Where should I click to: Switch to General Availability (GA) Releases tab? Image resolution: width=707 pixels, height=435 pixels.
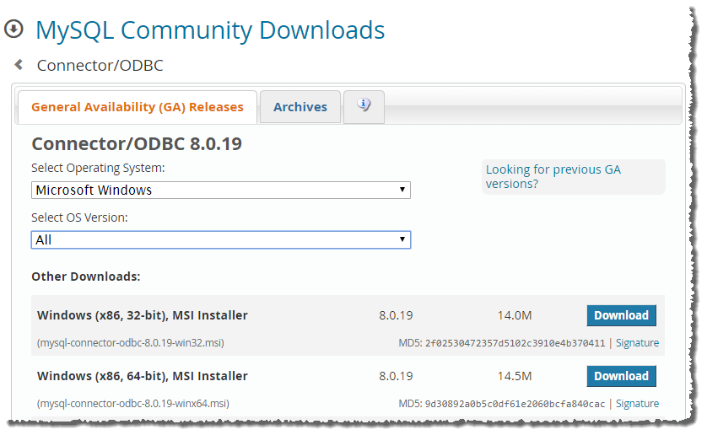pos(137,107)
